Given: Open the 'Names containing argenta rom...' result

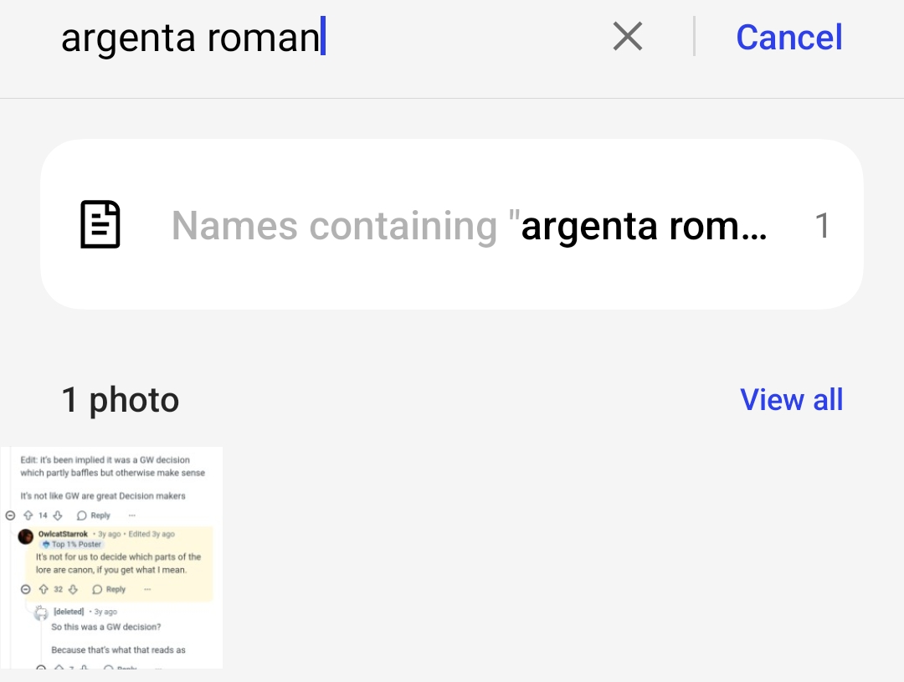Looking at the screenshot, I should 451,224.
